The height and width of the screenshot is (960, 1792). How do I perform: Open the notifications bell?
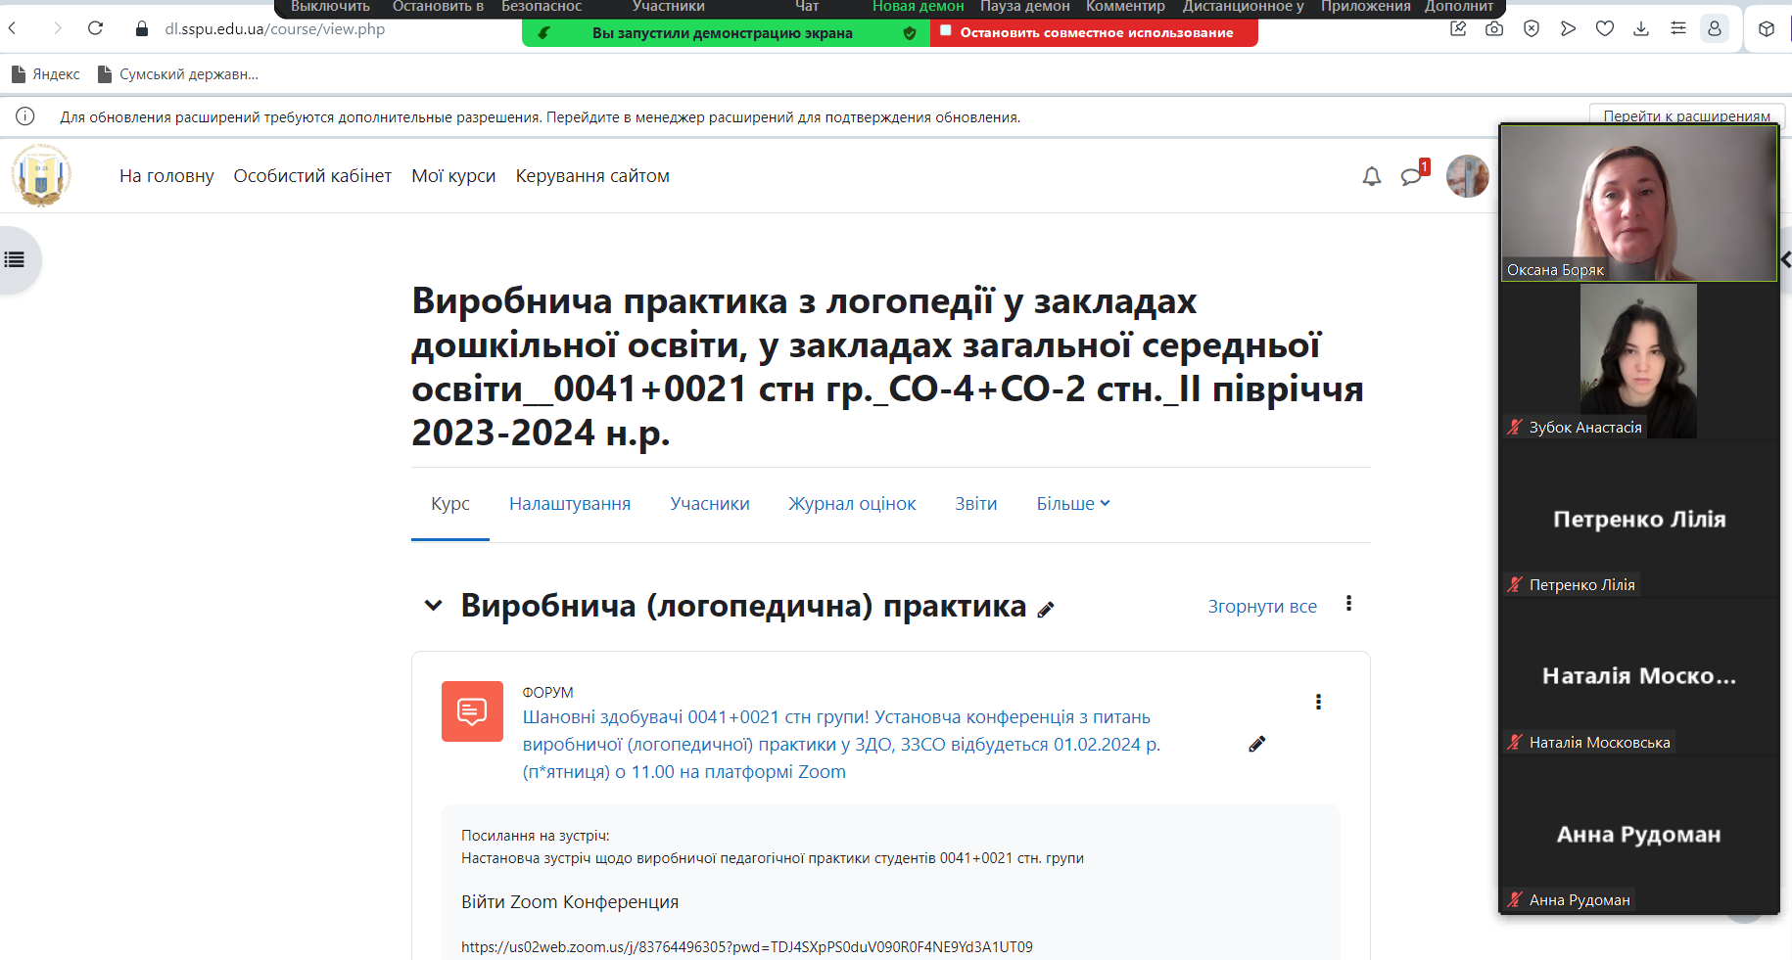coord(1371,176)
